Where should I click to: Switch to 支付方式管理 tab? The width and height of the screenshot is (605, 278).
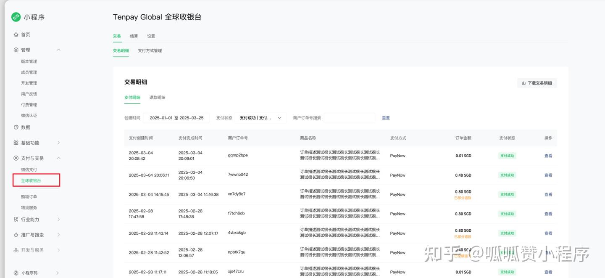point(150,50)
